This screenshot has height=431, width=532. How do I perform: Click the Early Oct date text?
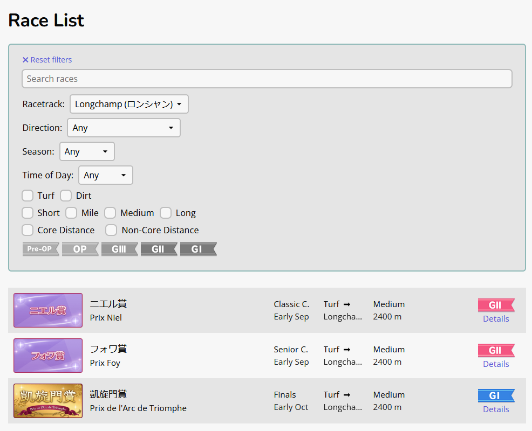(x=291, y=407)
